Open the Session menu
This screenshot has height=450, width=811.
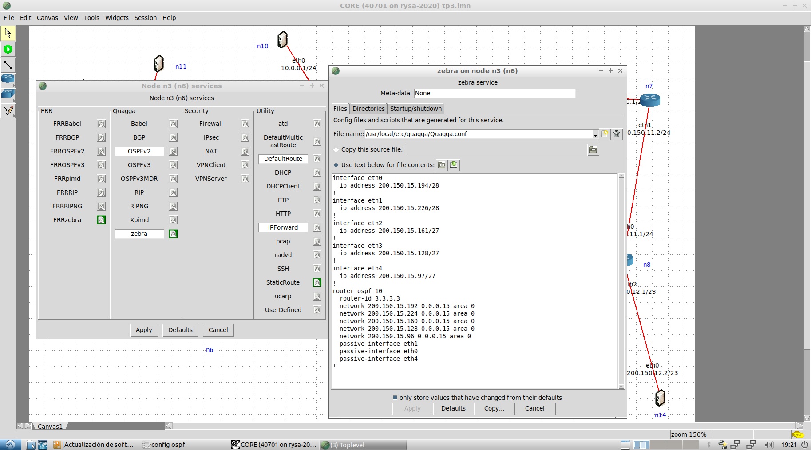(x=146, y=18)
